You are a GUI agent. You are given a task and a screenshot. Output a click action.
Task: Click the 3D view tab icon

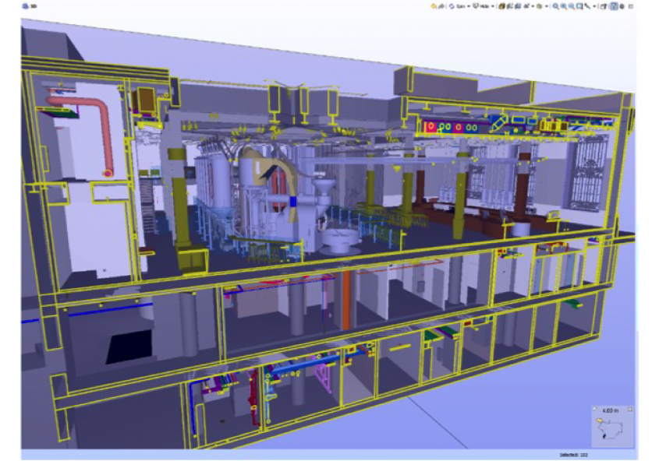pos(25,5)
